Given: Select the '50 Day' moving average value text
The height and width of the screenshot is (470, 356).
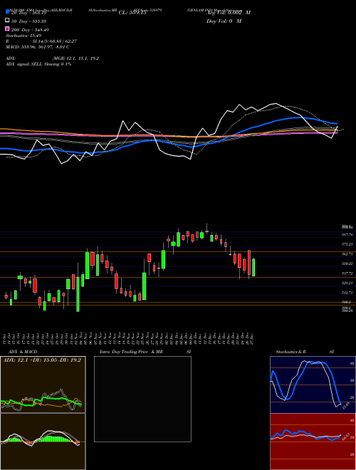Looking at the screenshot, I should point(28,21).
